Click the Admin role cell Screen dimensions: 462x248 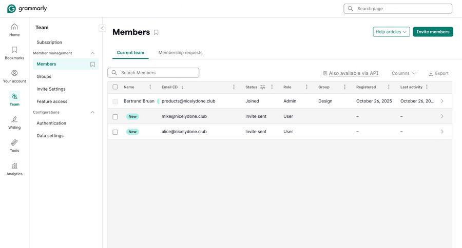(290, 101)
